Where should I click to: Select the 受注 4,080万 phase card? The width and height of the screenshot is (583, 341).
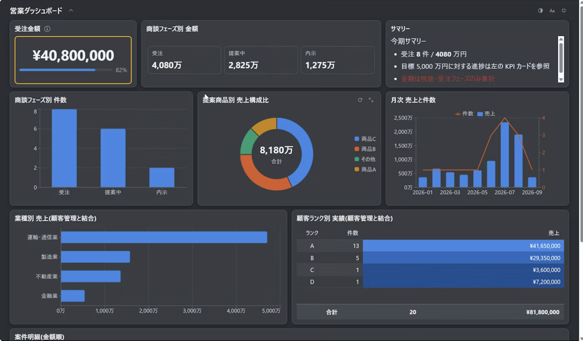(184, 60)
